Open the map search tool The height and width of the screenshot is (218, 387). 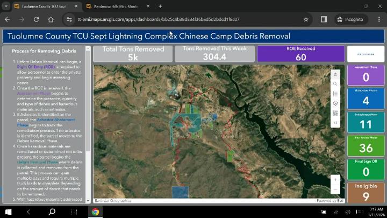tap(335, 84)
